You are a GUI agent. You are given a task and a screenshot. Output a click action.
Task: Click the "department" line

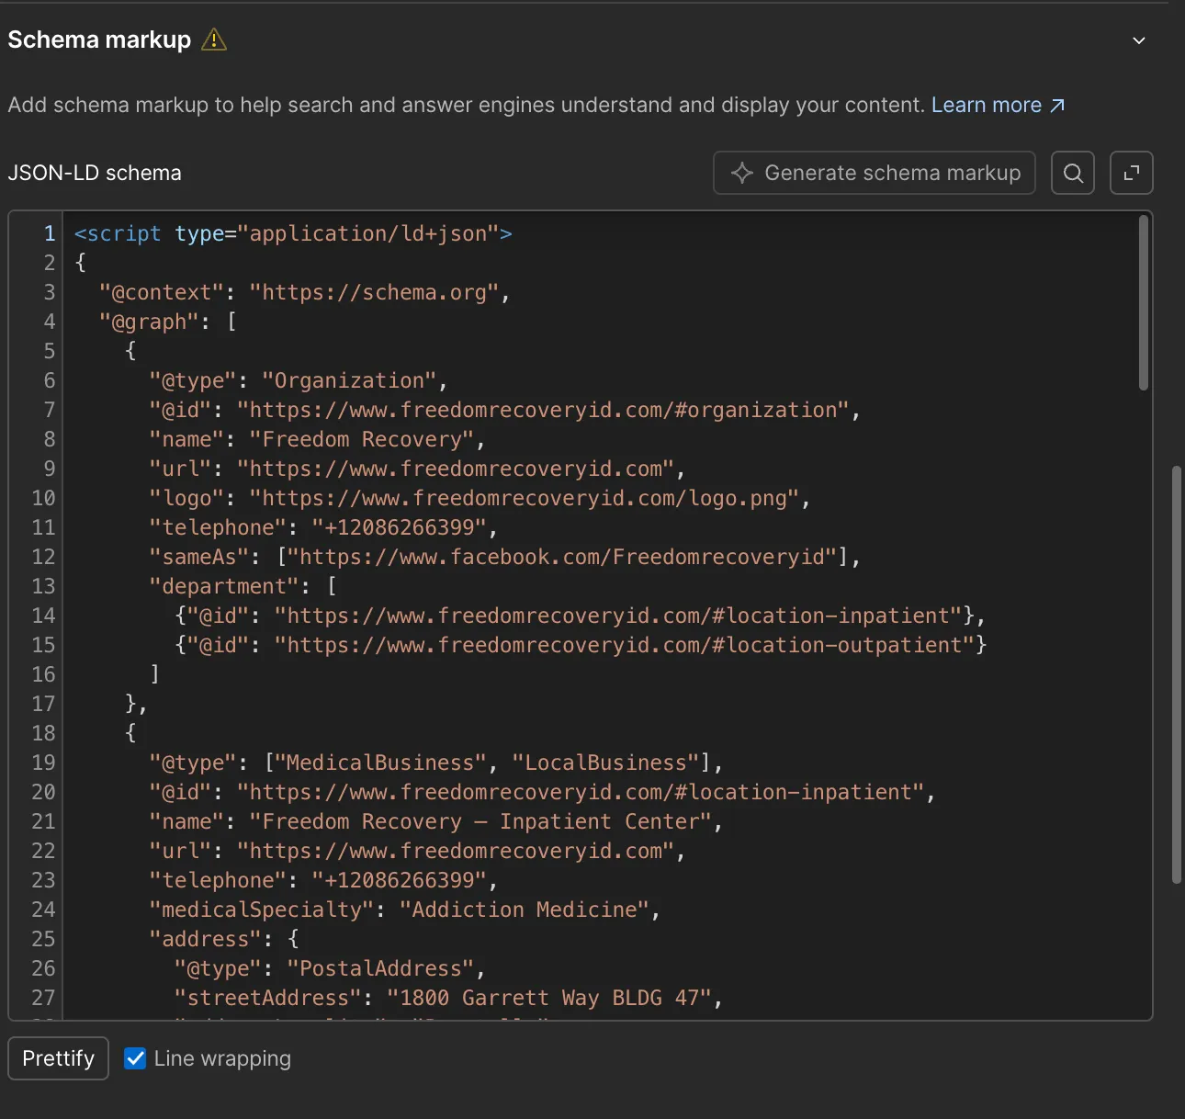tap(243, 586)
